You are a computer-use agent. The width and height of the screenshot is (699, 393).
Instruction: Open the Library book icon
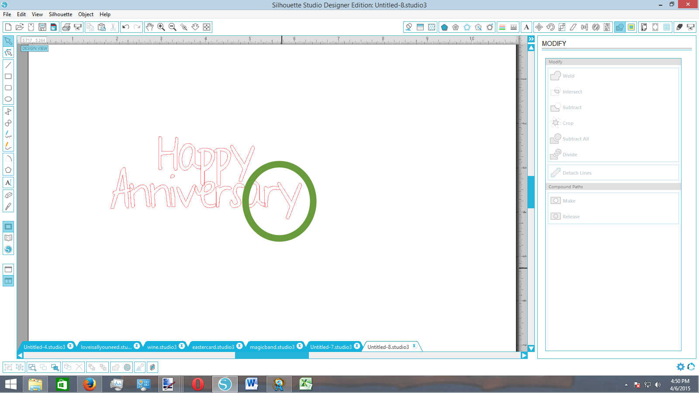coord(8,238)
